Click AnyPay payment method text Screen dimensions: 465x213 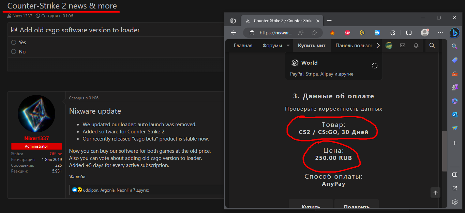pyautogui.click(x=333, y=184)
